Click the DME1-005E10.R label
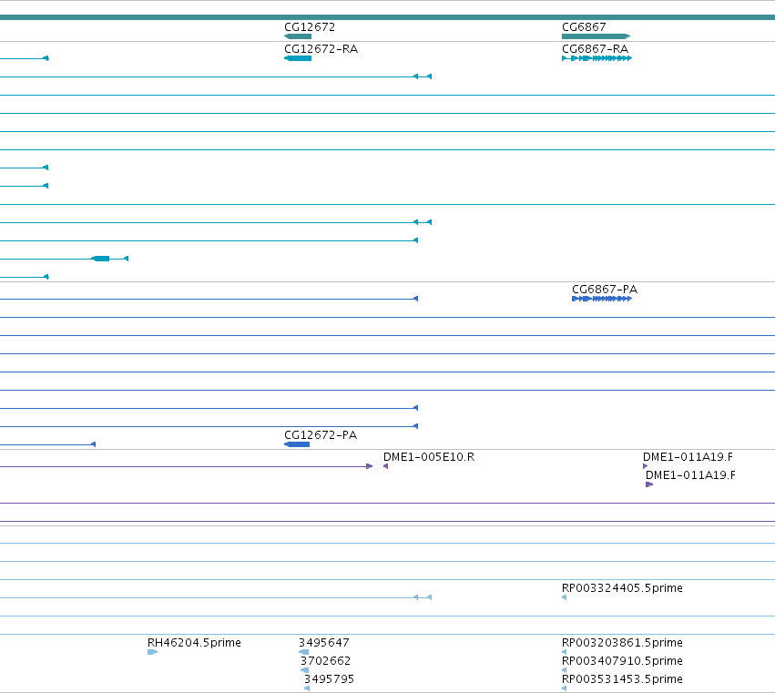The image size is (775, 693). (x=429, y=457)
